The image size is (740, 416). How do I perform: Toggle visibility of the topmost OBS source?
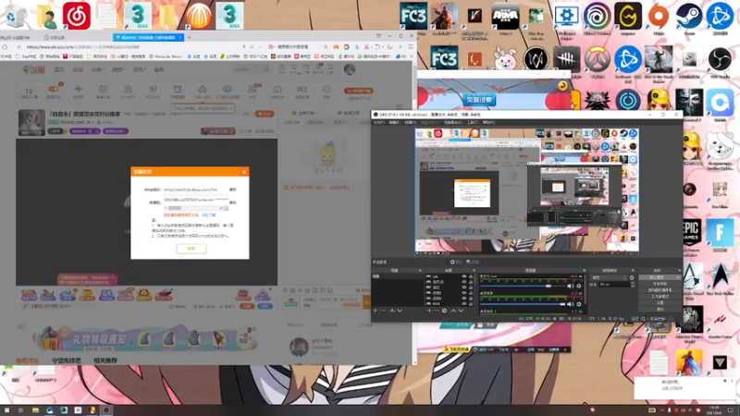pos(464,276)
